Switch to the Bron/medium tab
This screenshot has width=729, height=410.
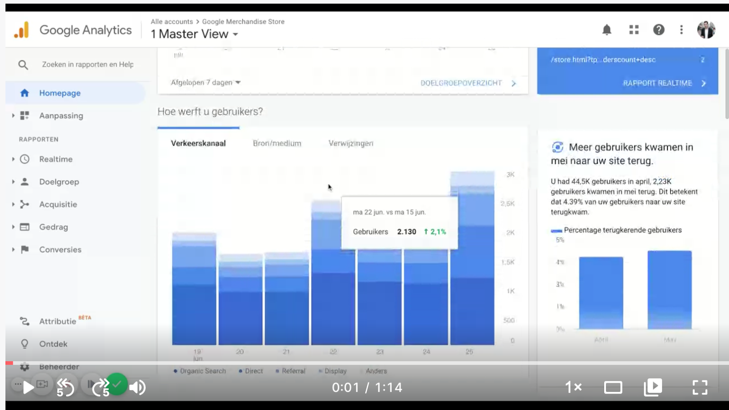point(277,143)
